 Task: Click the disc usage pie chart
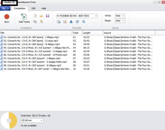pos(9,120)
